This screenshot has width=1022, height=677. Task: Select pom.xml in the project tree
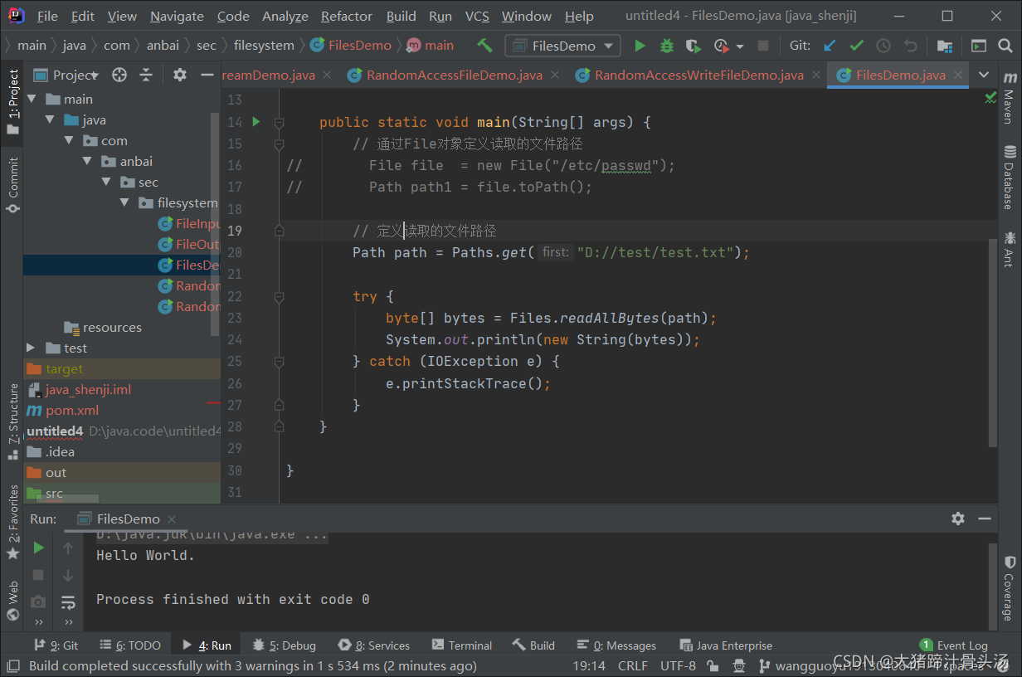72,410
